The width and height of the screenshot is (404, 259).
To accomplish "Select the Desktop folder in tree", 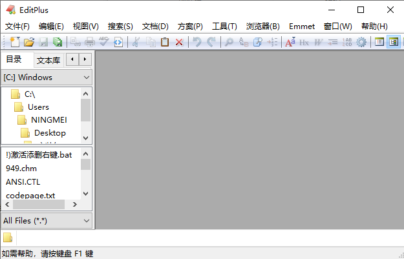I will pyautogui.click(x=50, y=132).
